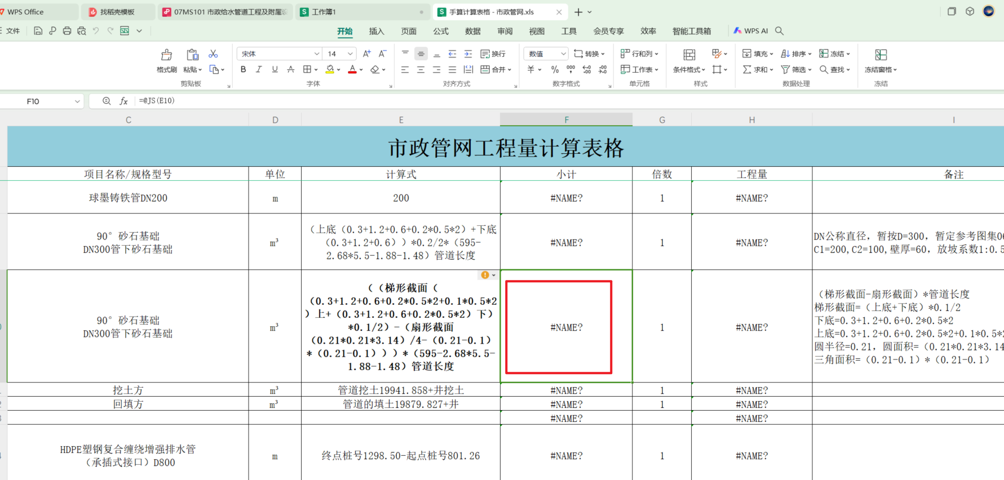
Task: Select cell containing 球墨铸铁管DN200
Action: tap(128, 198)
